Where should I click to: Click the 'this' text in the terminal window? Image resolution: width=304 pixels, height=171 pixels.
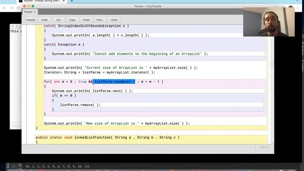[15, 31]
